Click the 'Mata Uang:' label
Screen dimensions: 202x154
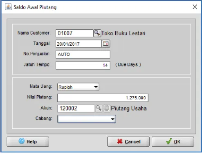(x=41, y=86)
